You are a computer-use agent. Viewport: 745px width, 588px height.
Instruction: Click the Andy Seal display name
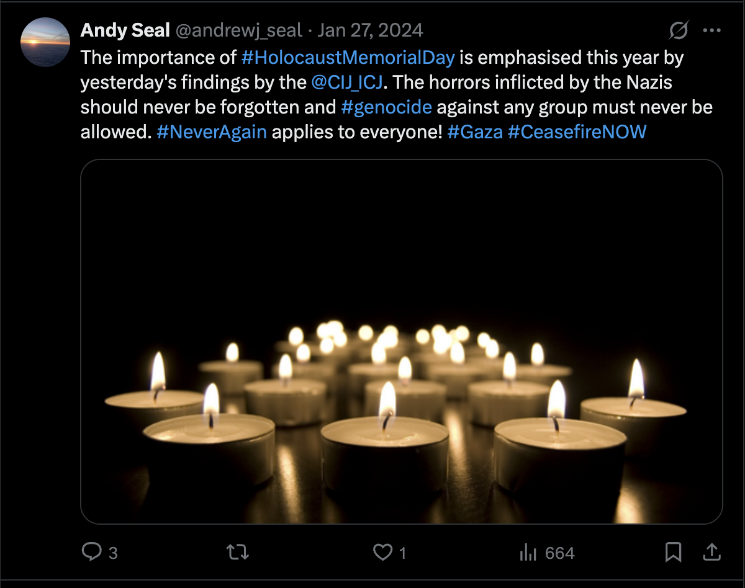pyautogui.click(x=125, y=30)
